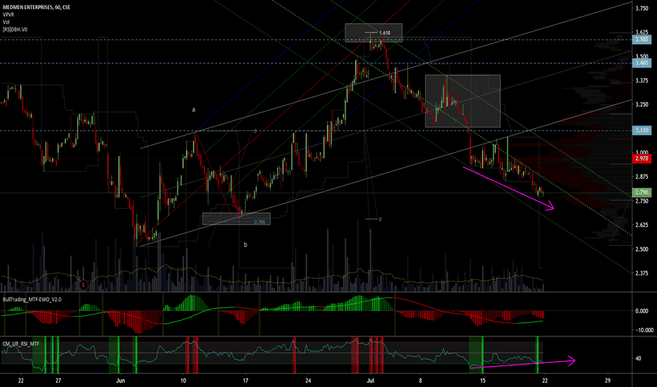Viewport: 657px width, 387px height.
Task: Click the green 2.790 current price label
Action: [641, 193]
